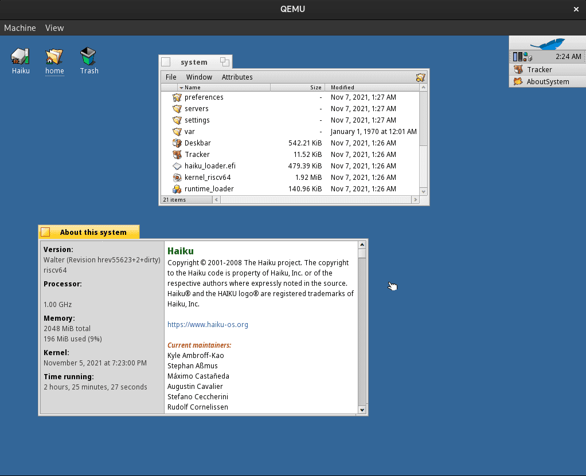The image size is (586, 476).
Task: Toggle zoom button on system window tab
Action: [225, 62]
